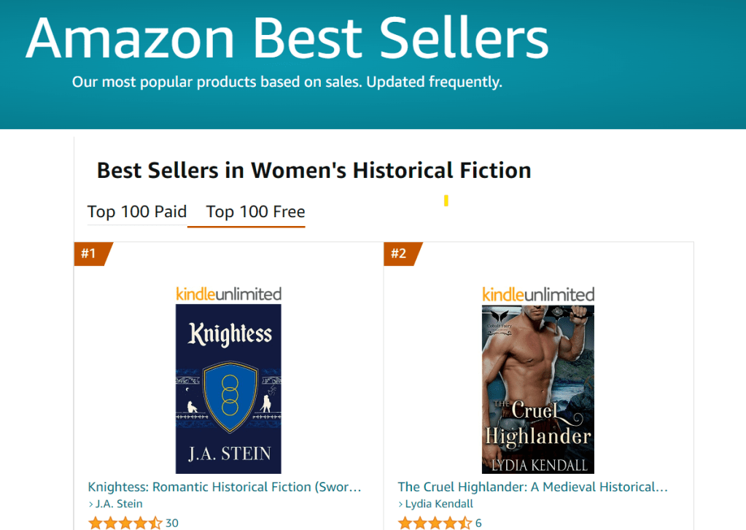Viewport: 746px width, 530px height.
Task: Click the #2 rank badge
Action: point(399,254)
